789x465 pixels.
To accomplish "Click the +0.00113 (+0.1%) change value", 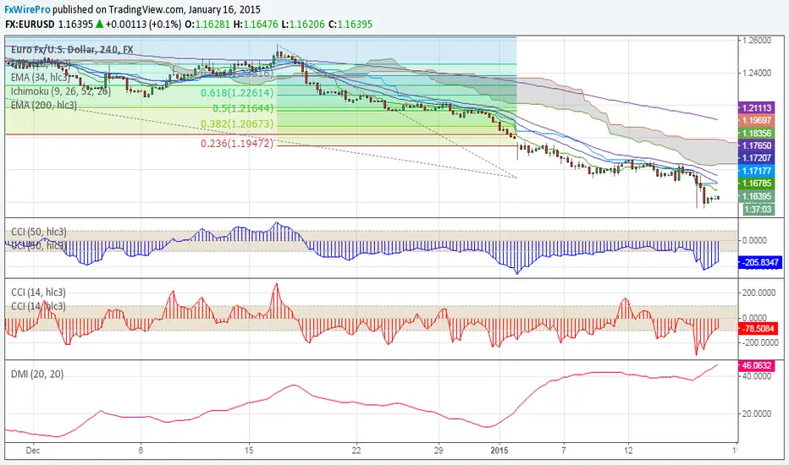I will pos(143,25).
